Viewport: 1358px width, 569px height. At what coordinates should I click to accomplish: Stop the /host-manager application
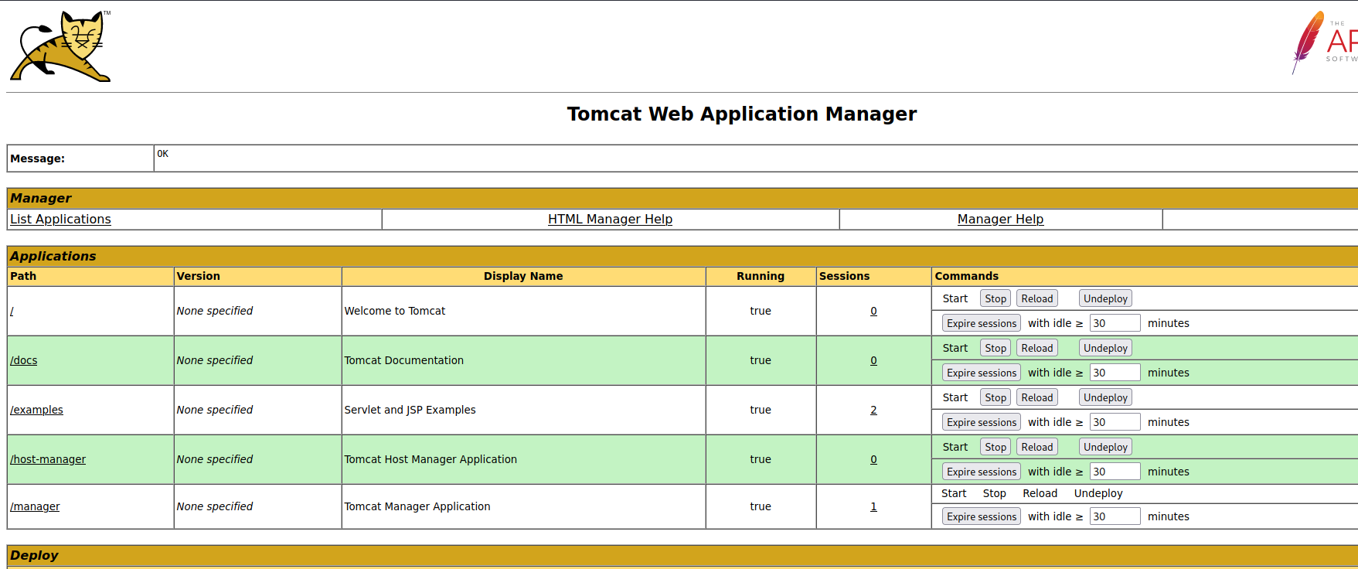pyautogui.click(x=996, y=447)
